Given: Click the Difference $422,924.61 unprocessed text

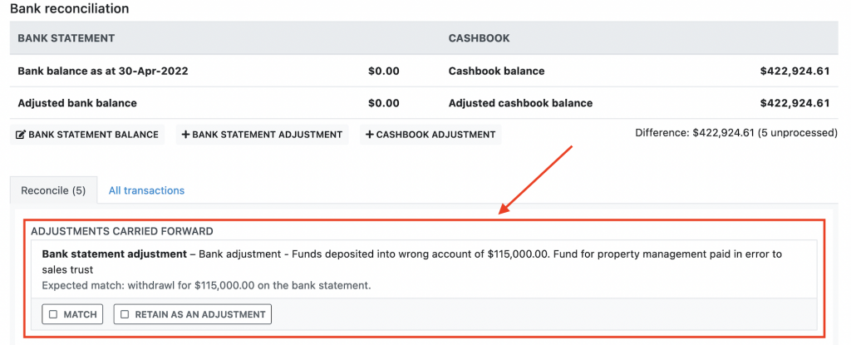Looking at the screenshot, I should 735,133.
